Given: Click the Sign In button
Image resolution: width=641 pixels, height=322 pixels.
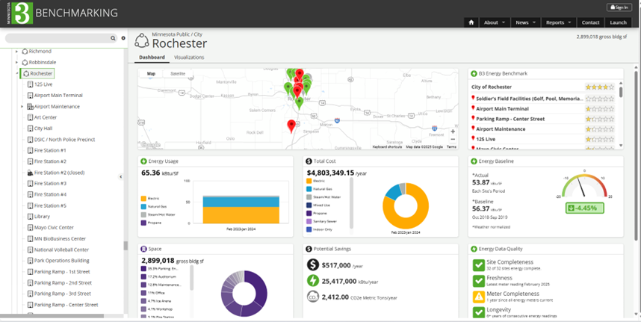Looking at the screenshot, I should click(620, 7).
